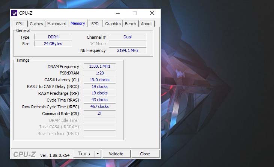The width and height of the screenshot is (274, 167).
Task: Click the NB Frequency 2194.1 MHz value
Action: 128,50
